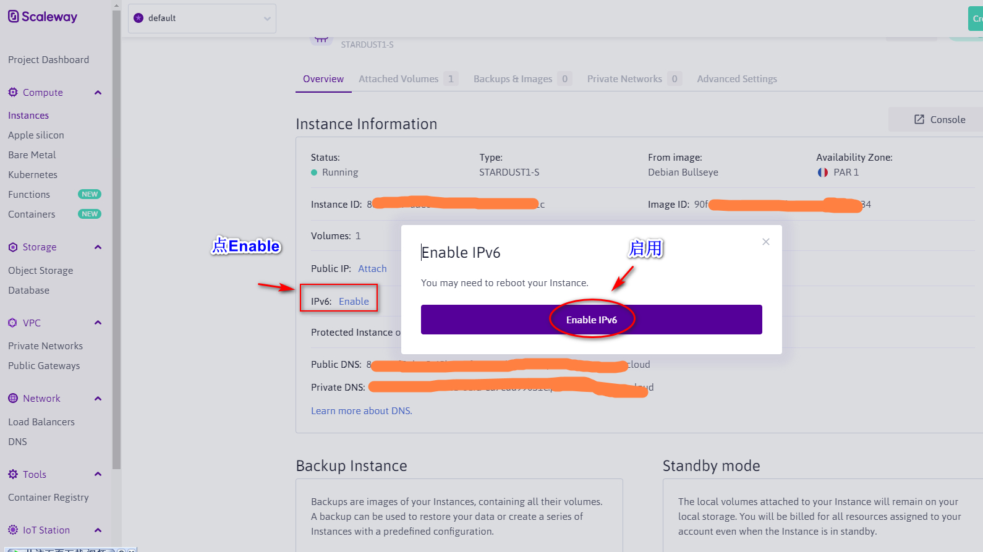Screen dimensions: 983x552
Task: Click the NEW badge beside Functions
Action: point(90,194)
